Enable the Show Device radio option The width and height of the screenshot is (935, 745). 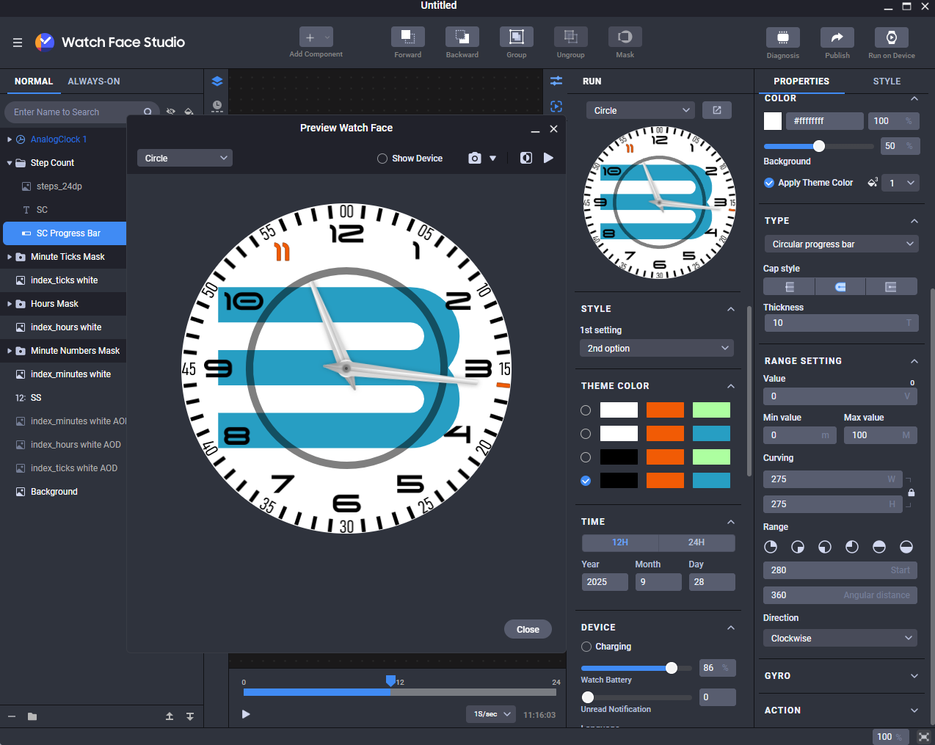[x=382, y=159]
